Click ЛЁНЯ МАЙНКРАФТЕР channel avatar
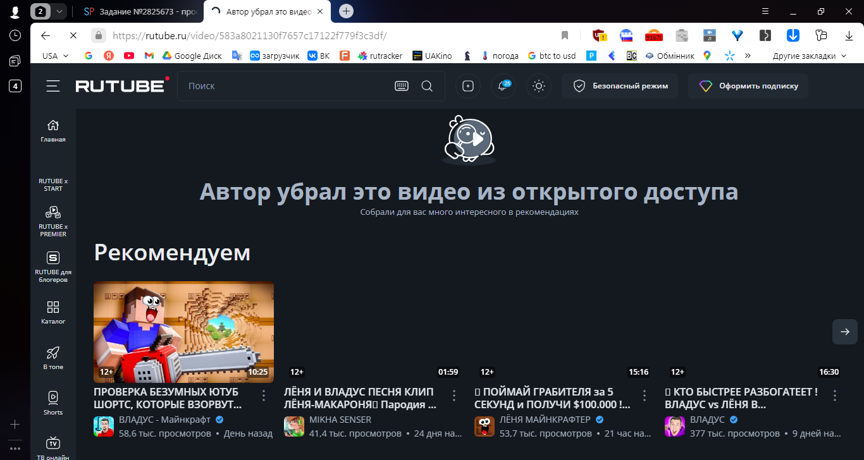 tap(484, 427)
